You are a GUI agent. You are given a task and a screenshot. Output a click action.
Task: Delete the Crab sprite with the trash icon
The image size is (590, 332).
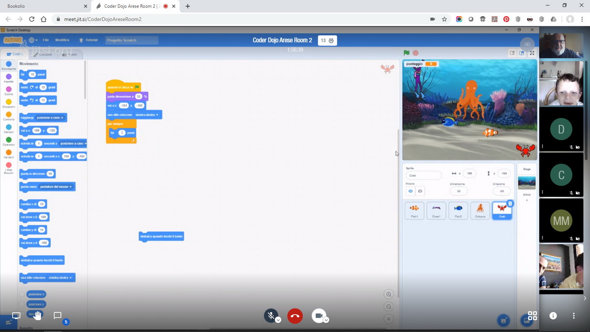510,203
